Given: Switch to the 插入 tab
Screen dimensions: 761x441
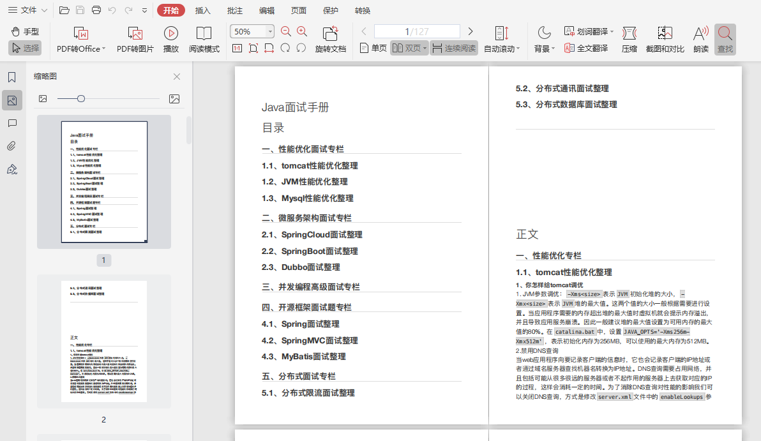Looking at the screenshot, I should [203, 10].
